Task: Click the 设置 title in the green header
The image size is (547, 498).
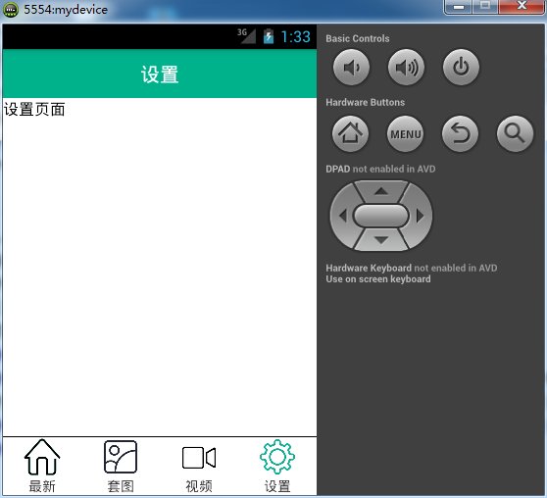Action: tap(160, 75)
